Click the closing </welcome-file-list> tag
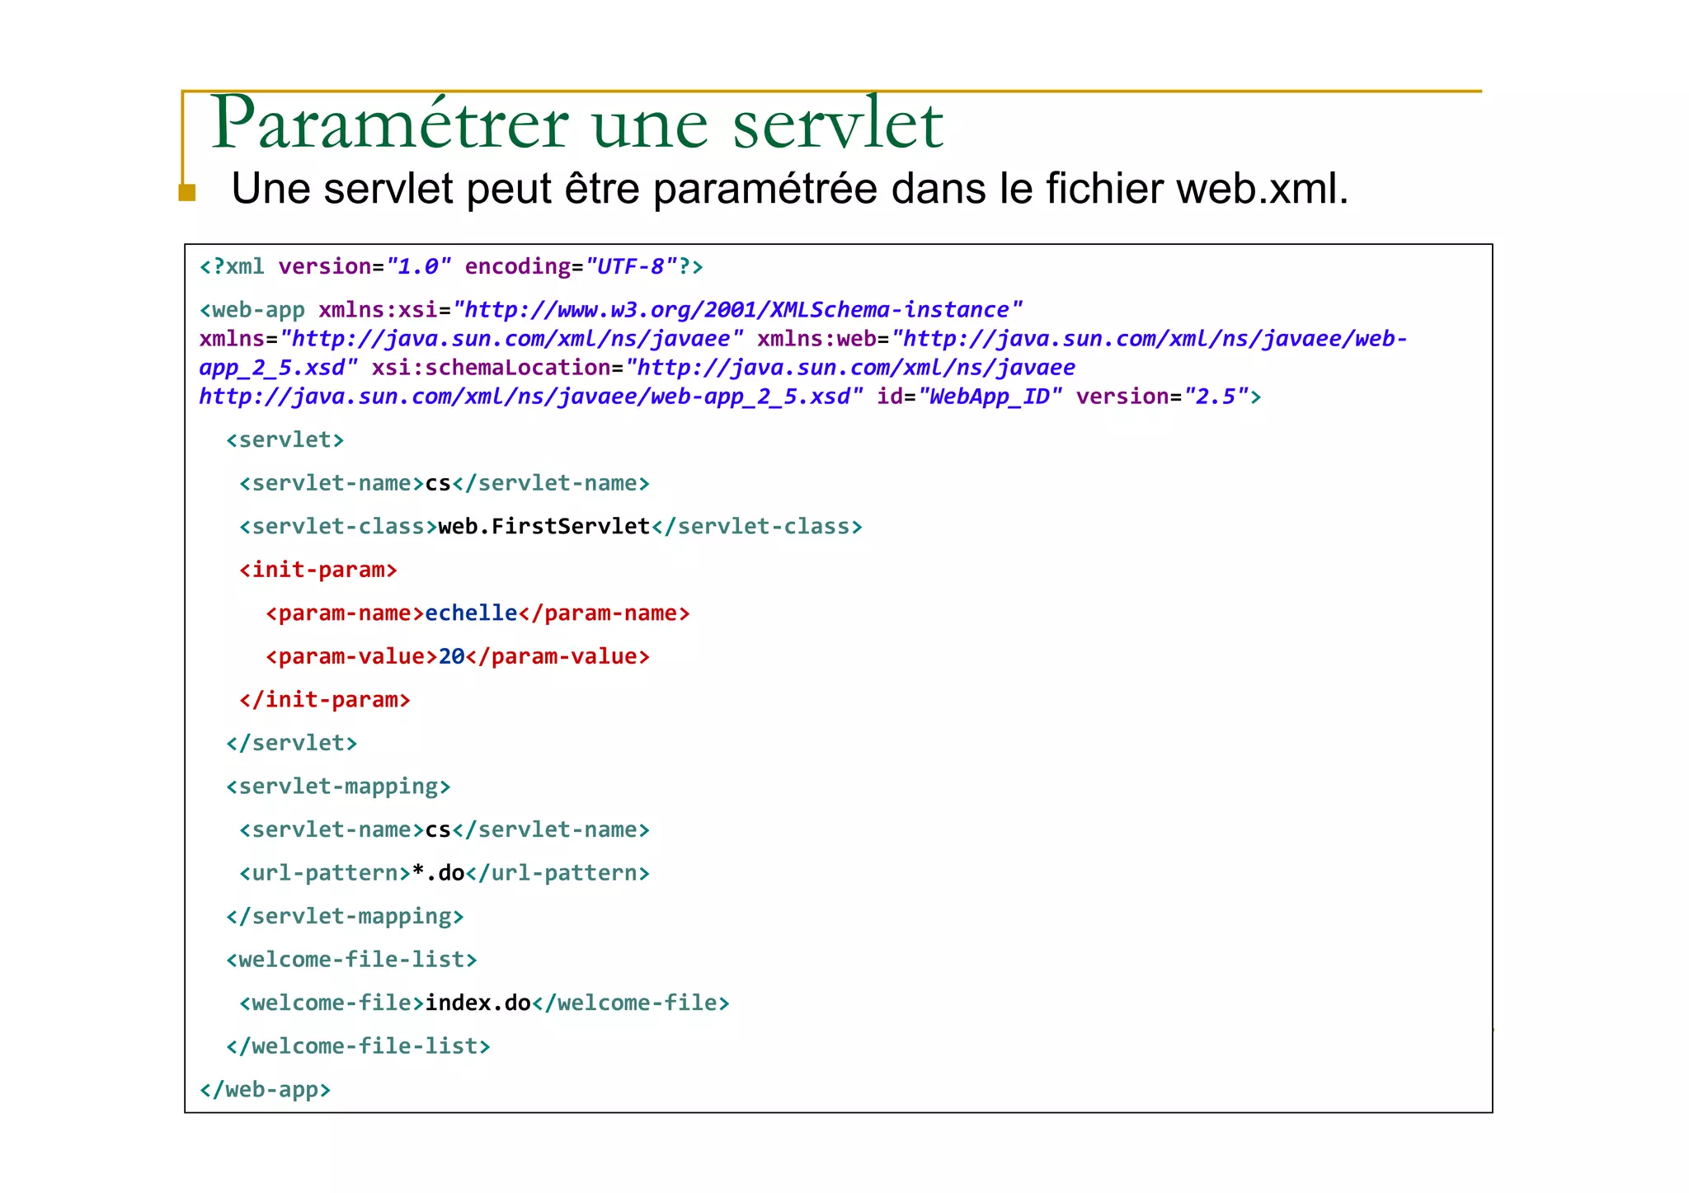 coord(358,1046)
